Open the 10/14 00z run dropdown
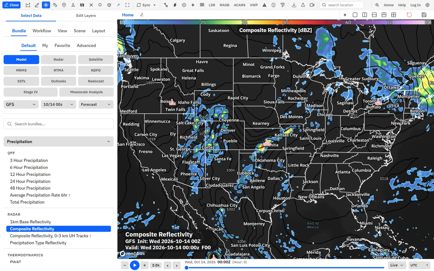434x271 pixels. click(x=58, y=104)
